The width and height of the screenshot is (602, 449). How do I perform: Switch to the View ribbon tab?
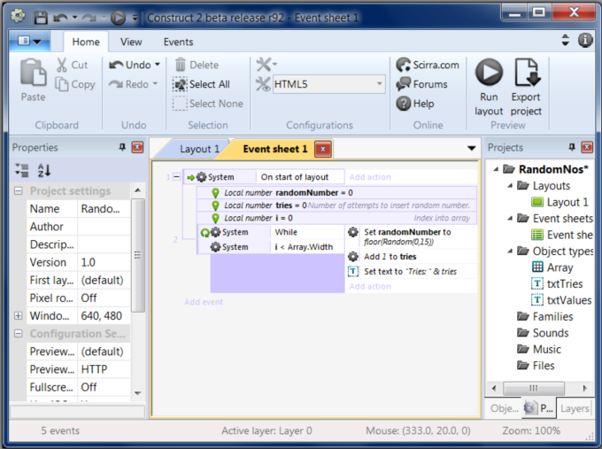pyautogui.click(x=131, y=42)
